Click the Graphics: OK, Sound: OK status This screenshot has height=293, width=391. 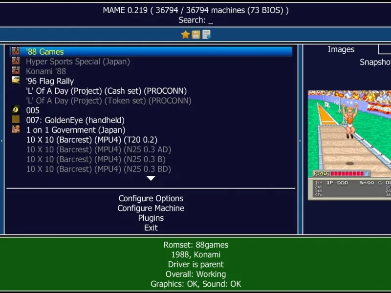pos(196,284)
